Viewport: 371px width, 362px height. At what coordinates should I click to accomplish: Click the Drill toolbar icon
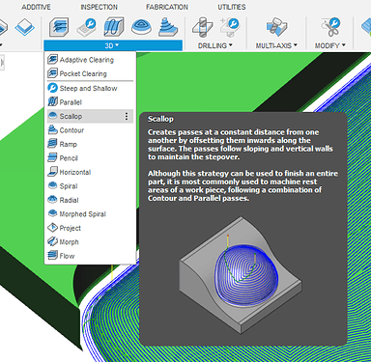[x=202, y=27]
